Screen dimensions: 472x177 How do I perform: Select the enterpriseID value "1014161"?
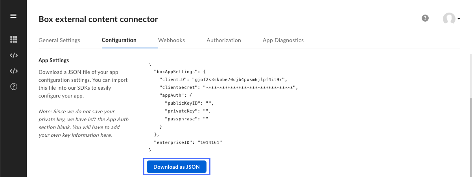click(x=210, y=142)
